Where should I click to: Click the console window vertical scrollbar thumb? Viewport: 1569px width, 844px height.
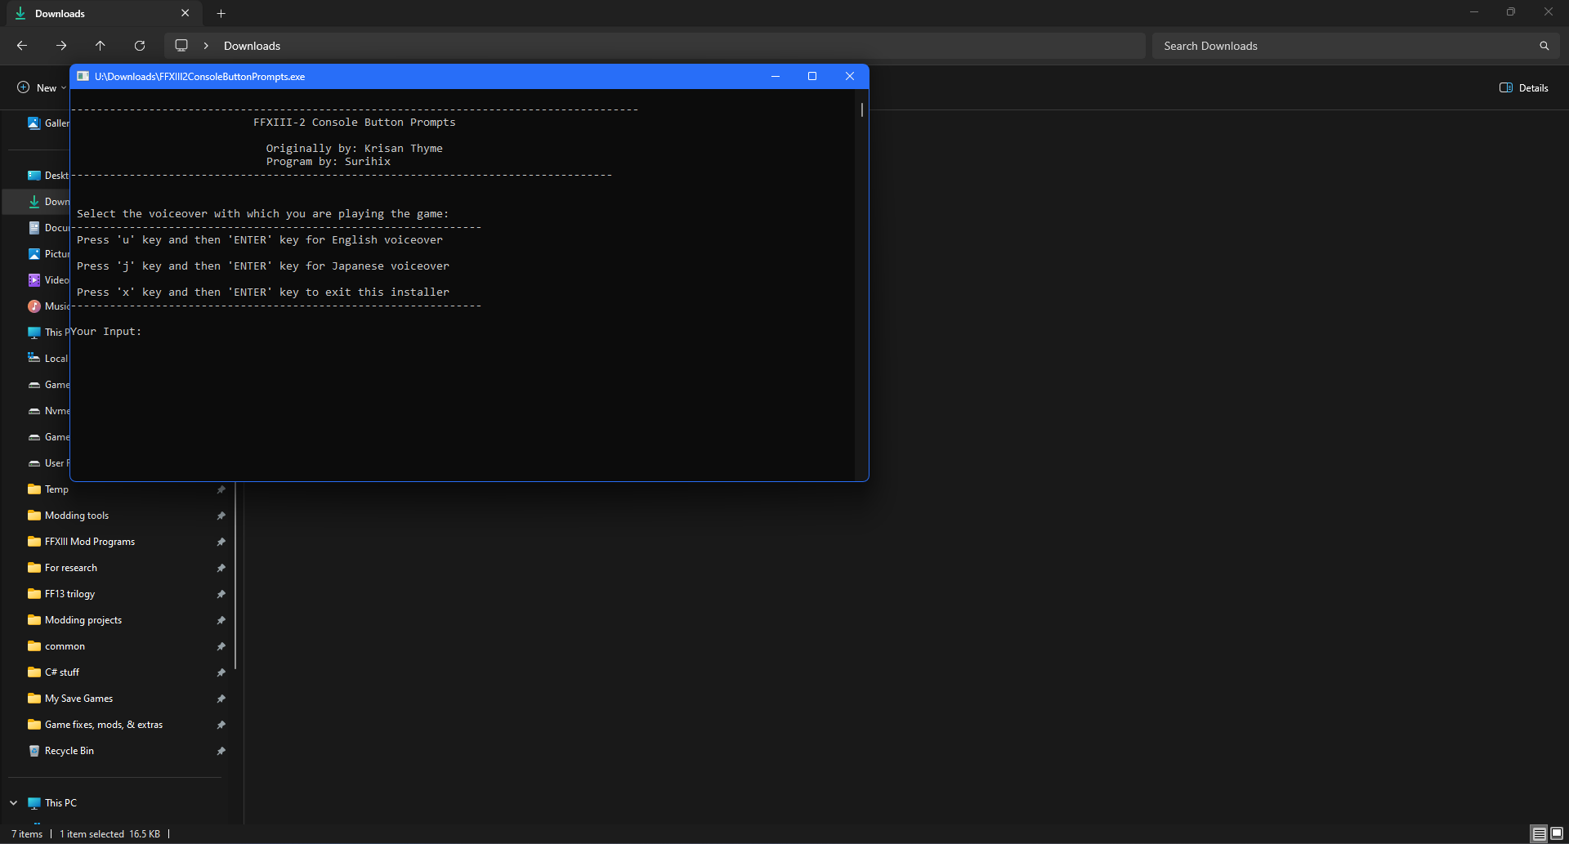[x=862, y=109]
